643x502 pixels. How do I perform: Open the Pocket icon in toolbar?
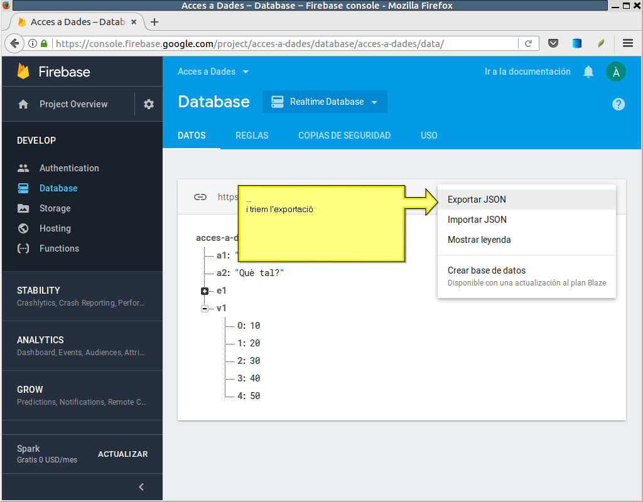553,43
